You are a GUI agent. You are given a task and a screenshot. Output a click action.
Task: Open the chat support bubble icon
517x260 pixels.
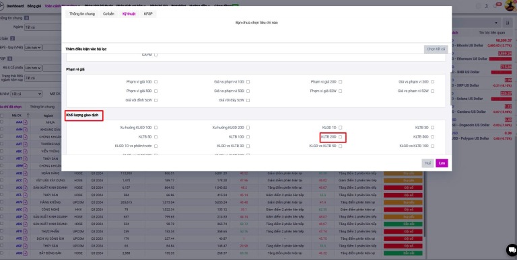(512, 250)
